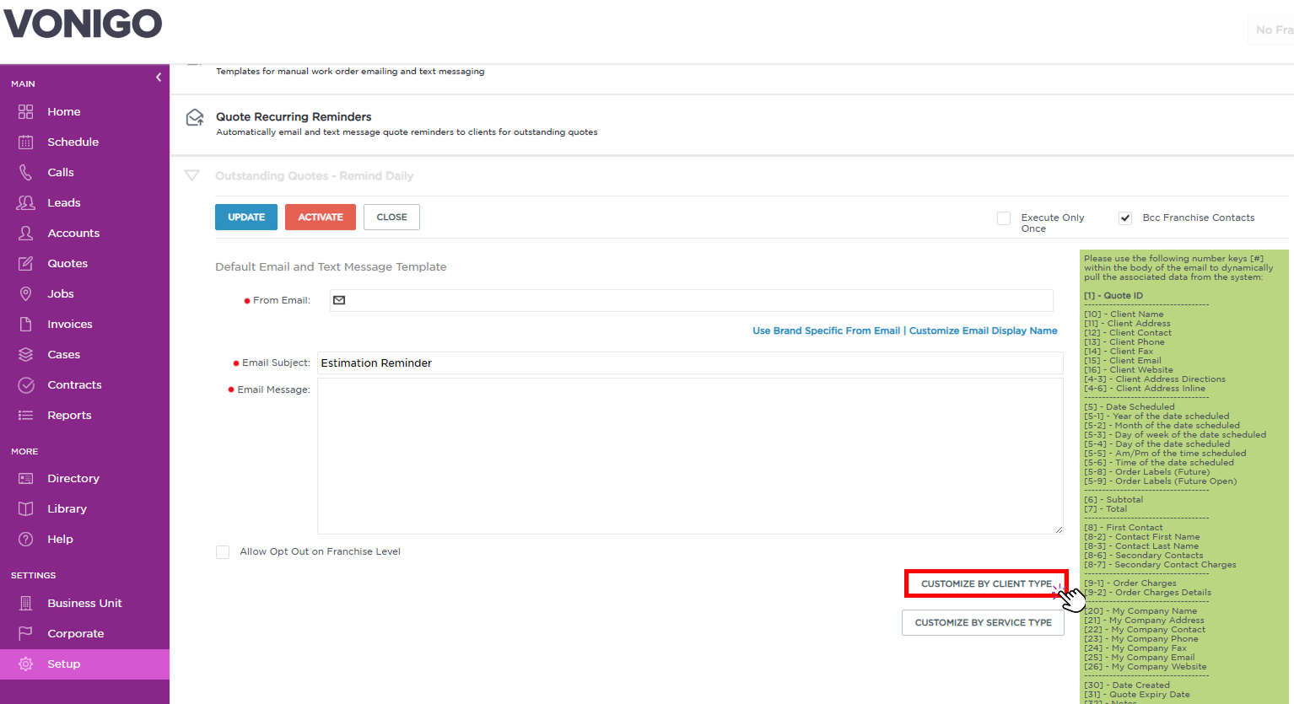Select the Quotes pencil icon
The width and height of the screenshot is (1294, 704).
26,263
